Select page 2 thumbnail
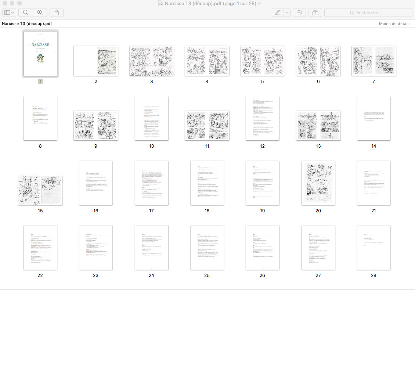Screen dimensions: 415x385 pos(96,61)
